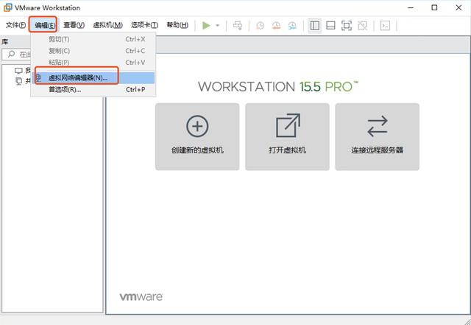471x325 pixels.
Task: Click the 连接远程服务器 tile
Action: pos(378,136)
